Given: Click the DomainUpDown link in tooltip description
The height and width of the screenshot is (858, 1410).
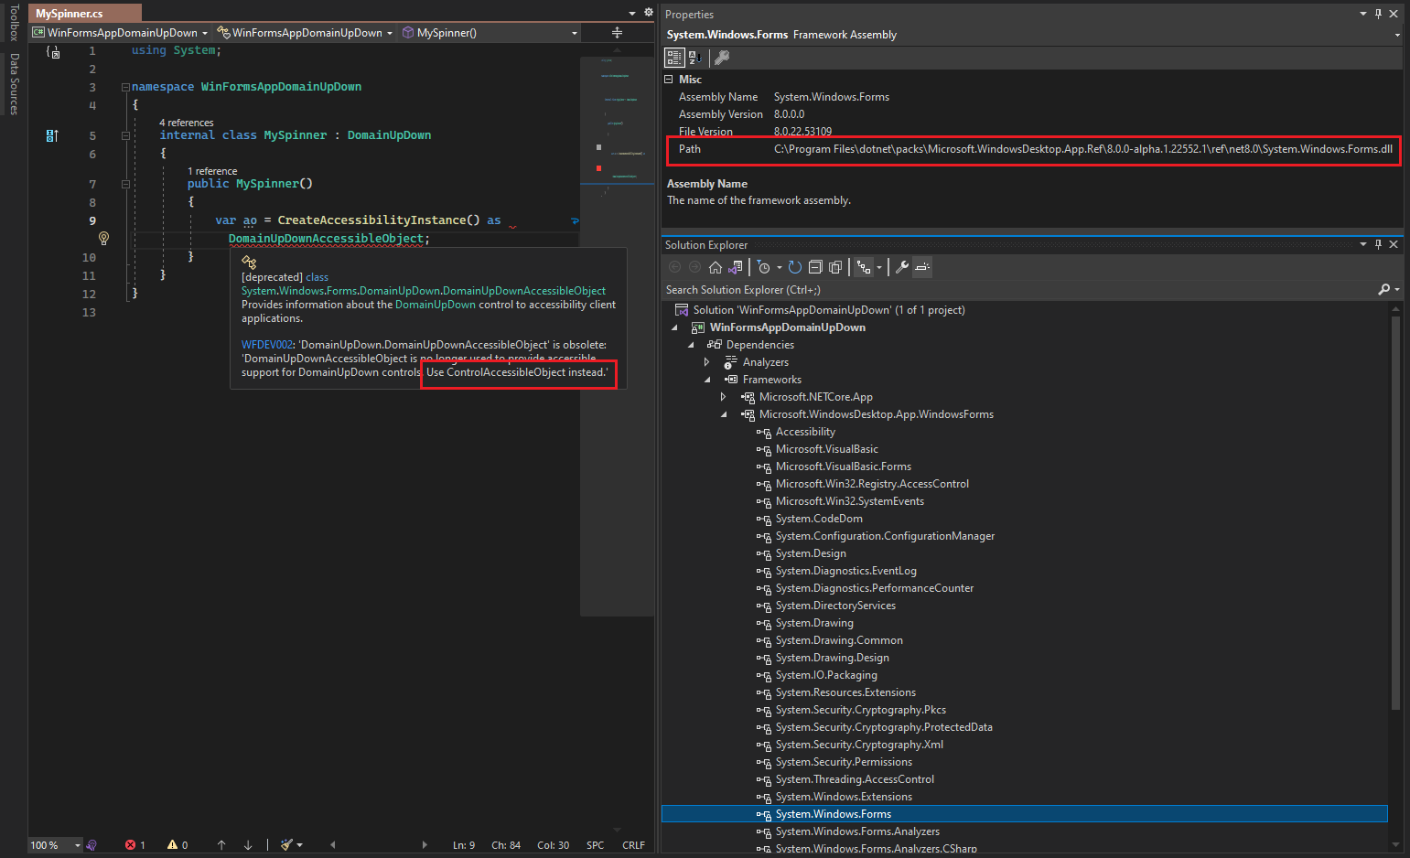Looking at the screenshot, I should pos(436,305).
